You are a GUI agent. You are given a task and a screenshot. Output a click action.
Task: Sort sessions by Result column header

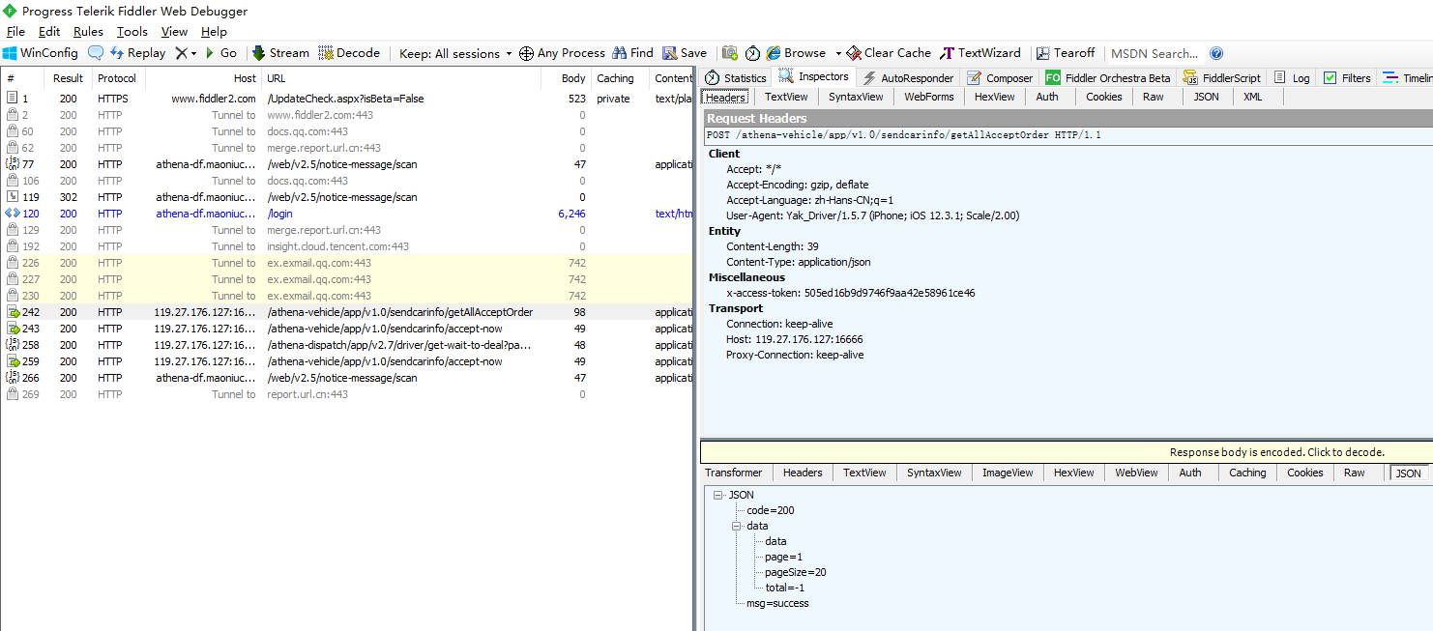click(68, 78)
